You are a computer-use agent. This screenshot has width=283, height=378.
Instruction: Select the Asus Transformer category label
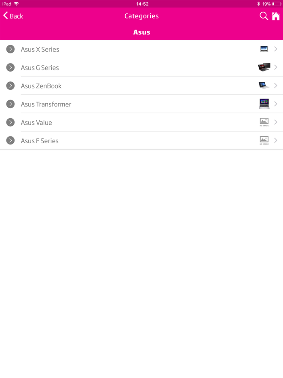coord(46,104)
